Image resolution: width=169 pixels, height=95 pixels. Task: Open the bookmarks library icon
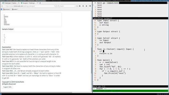[x=80, y=6]
